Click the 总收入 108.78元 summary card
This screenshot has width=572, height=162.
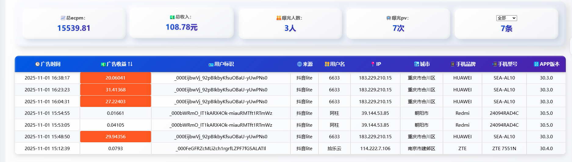tap(182, 23)
